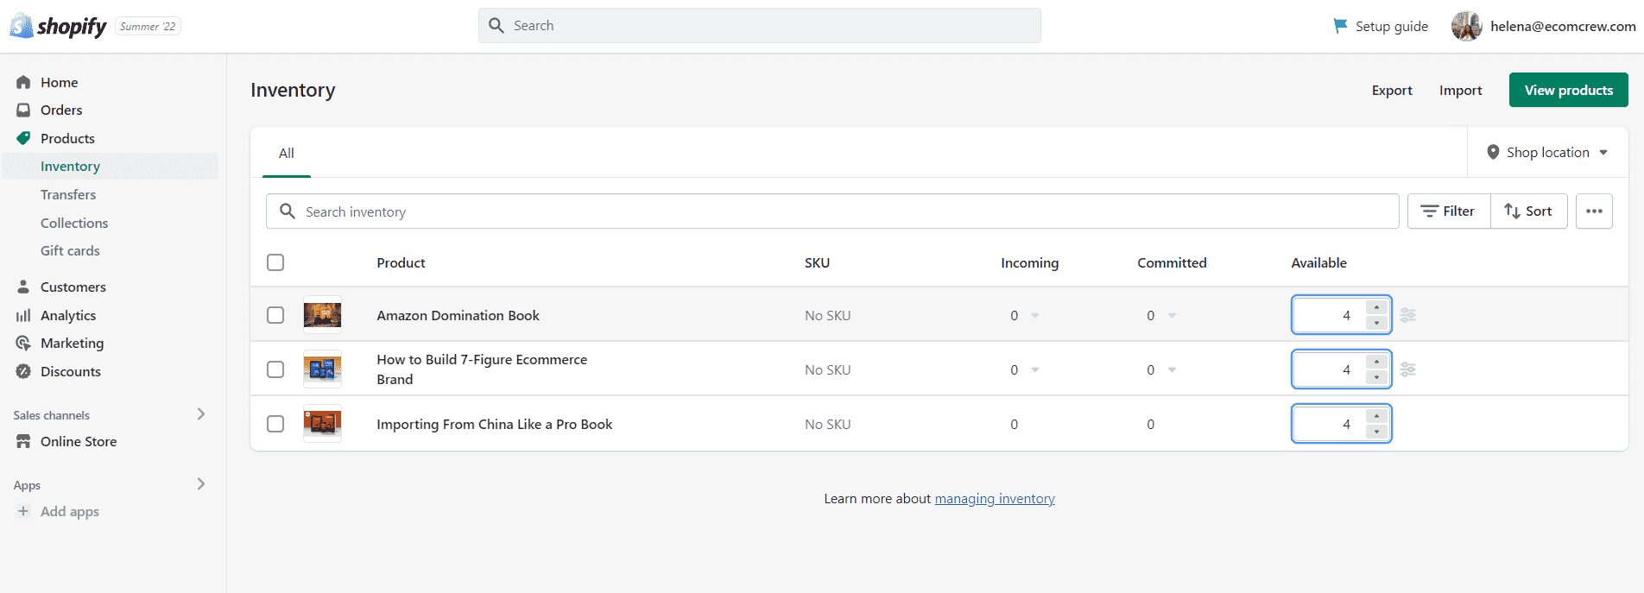
Task: Open adjust quantity icon for 7-Figure Ecommerce Brand
Action: point(1407,369)
